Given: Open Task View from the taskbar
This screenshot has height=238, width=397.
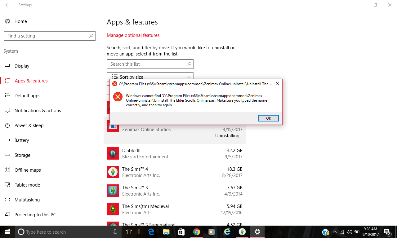Looking at the screenshot, I should [129, 232].
